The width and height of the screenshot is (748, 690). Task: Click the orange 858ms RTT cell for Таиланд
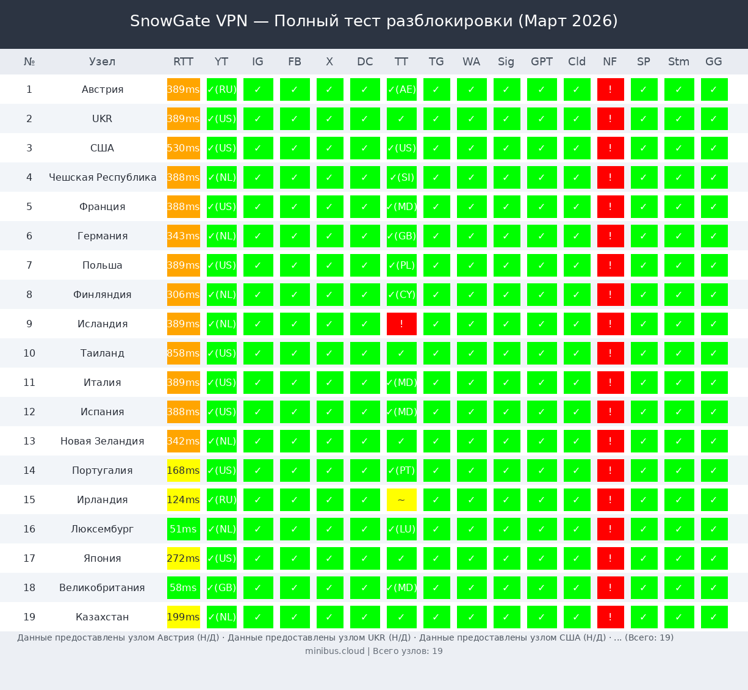pos(183,354)
